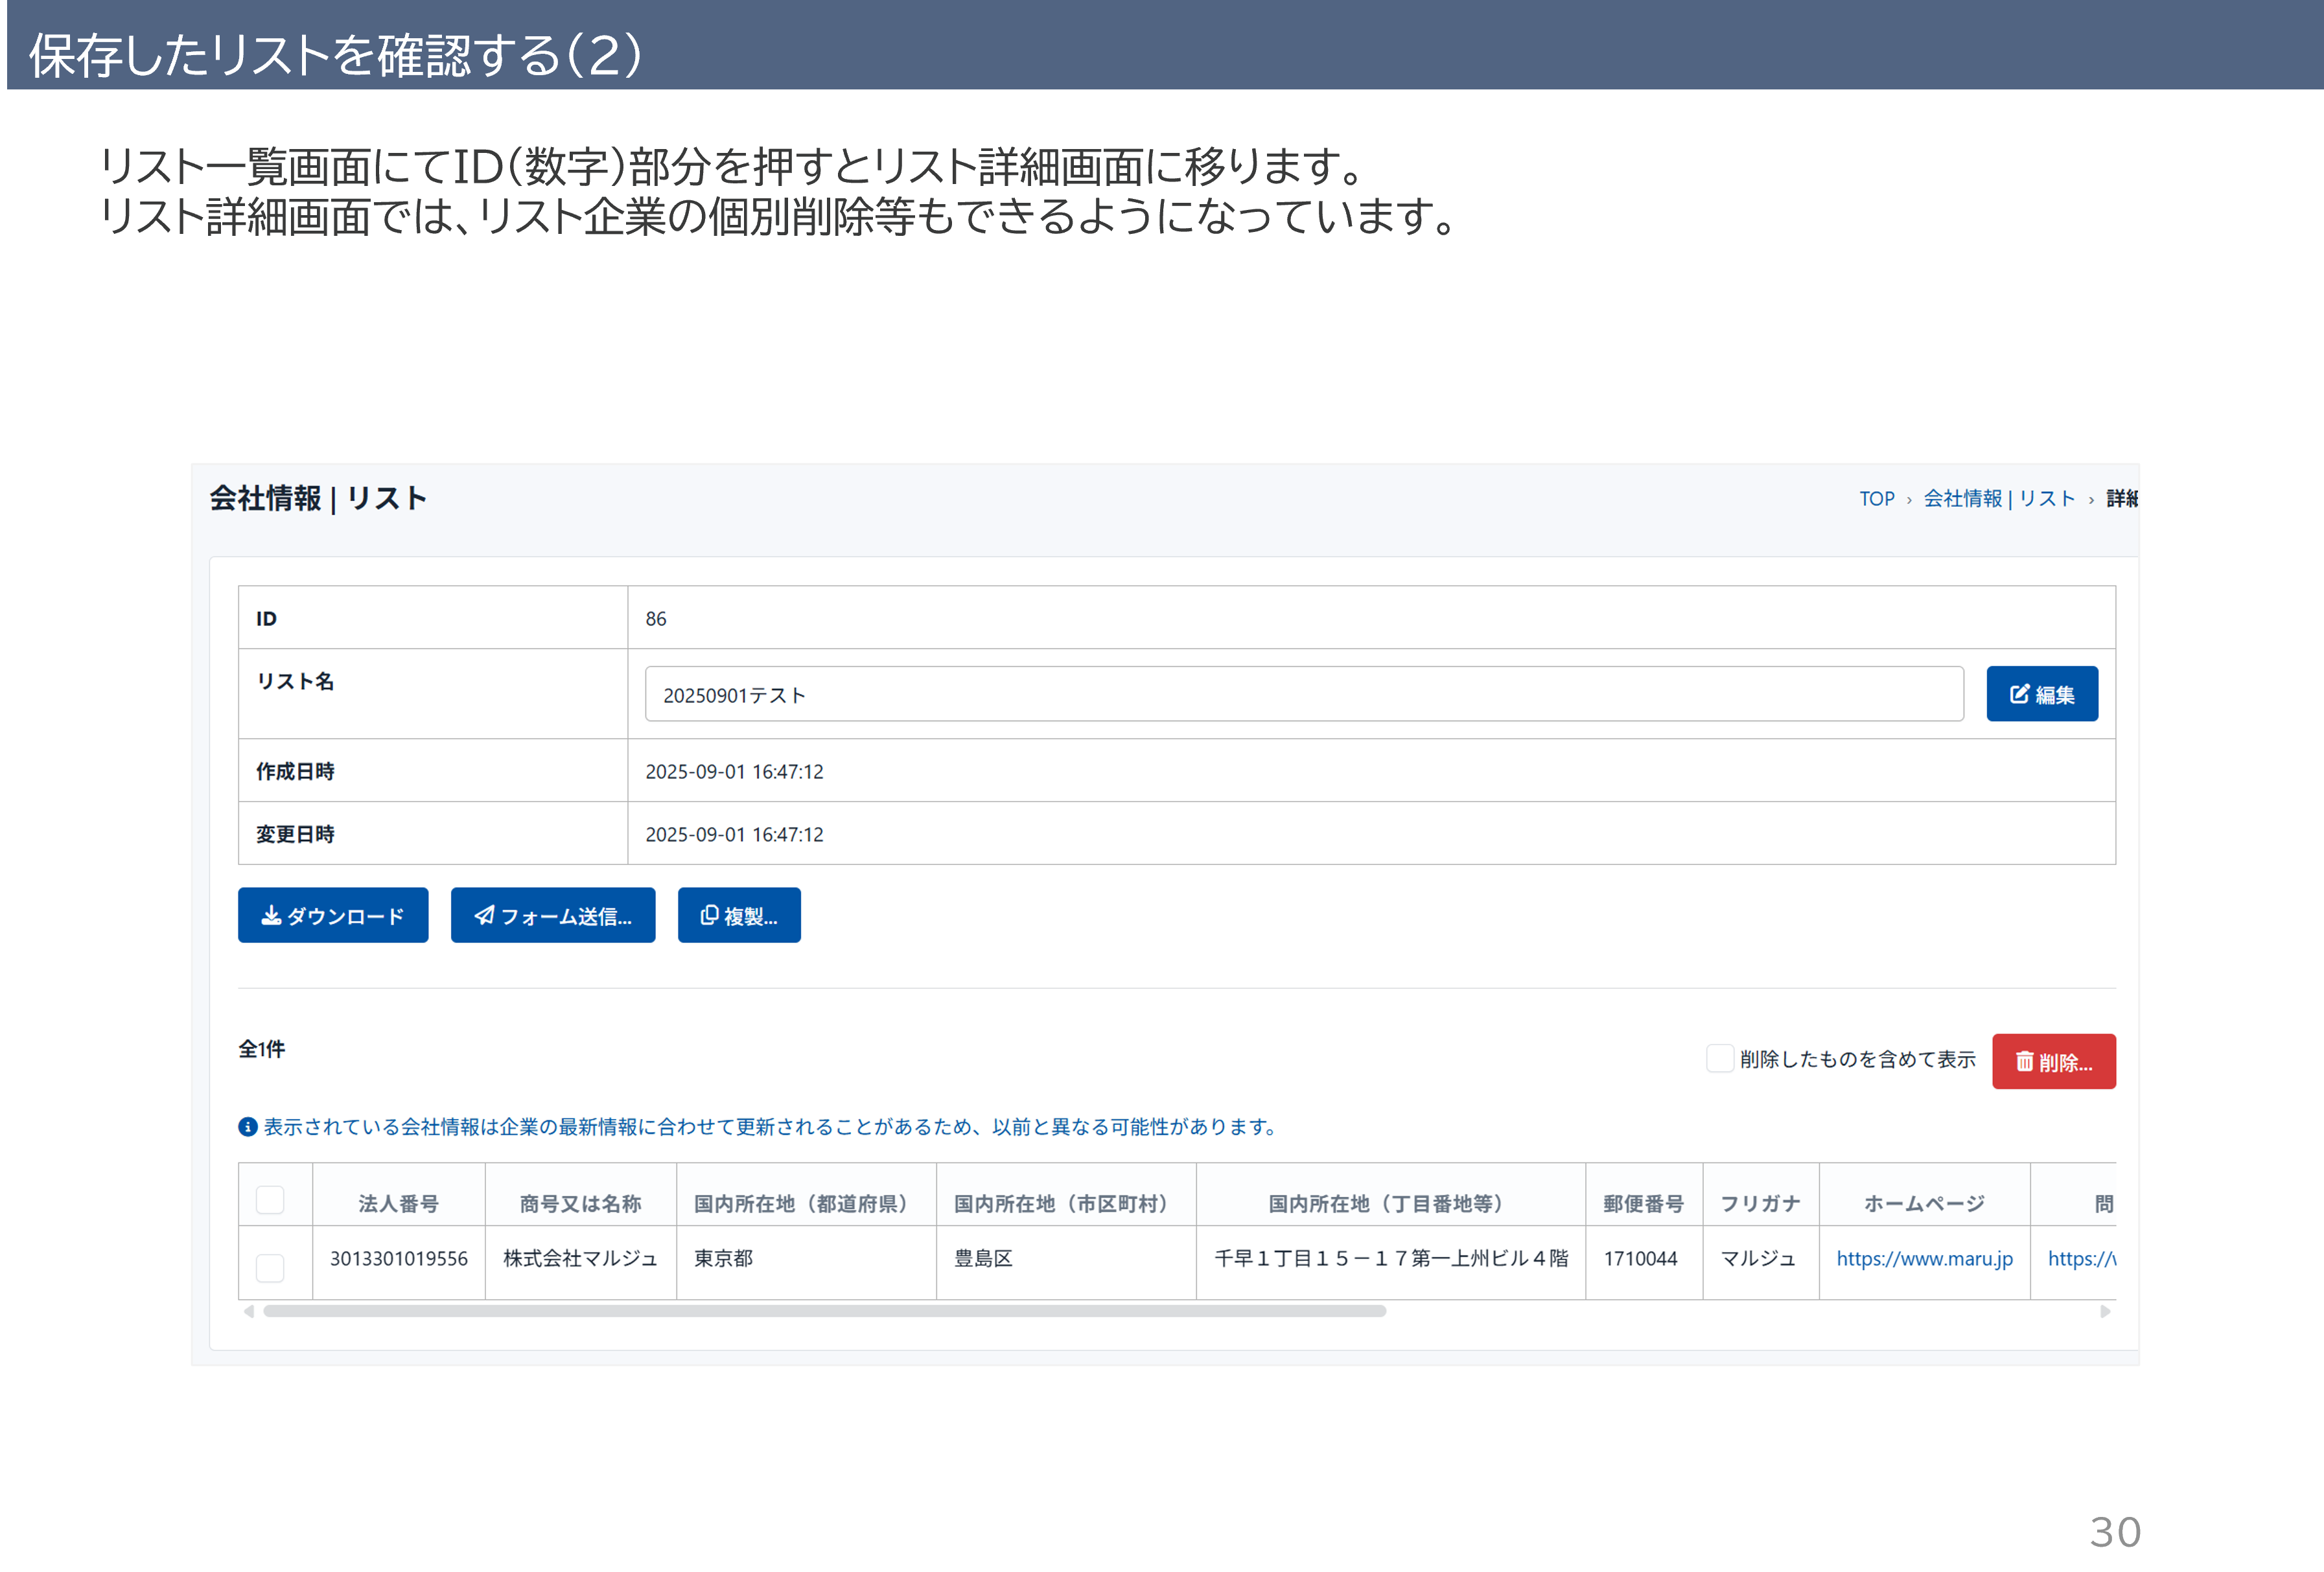2324x1572 pixels.
Task: Click the horizontal table scrollbar thumb
Action: [x=824, y=1311]
